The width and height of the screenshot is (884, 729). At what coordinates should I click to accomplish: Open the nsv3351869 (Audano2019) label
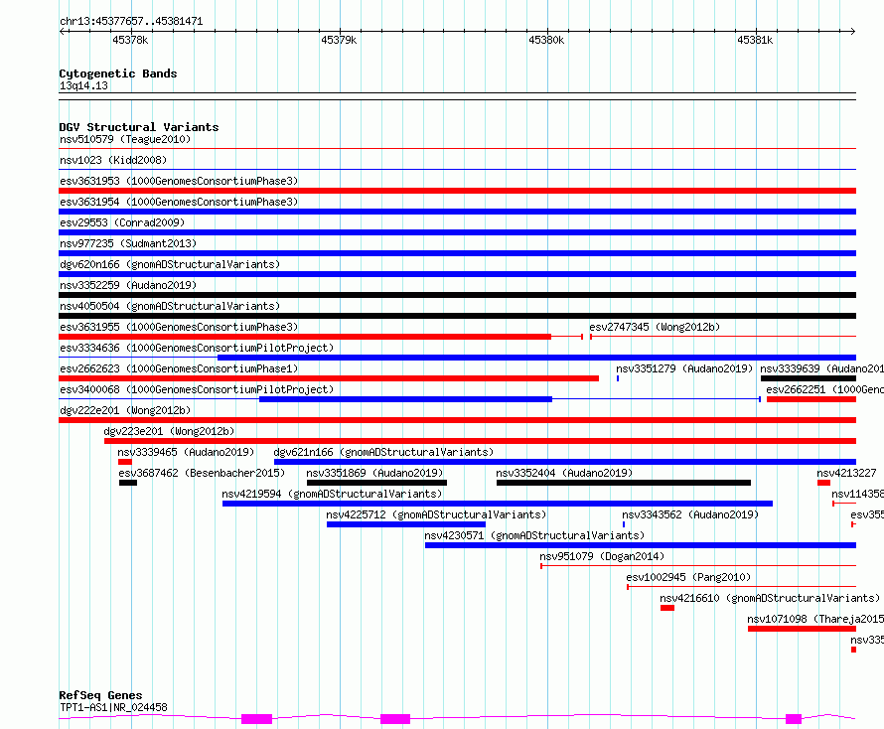(x=374, y=473)
